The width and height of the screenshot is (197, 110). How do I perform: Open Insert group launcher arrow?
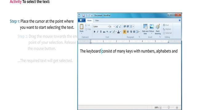(160, 37)
